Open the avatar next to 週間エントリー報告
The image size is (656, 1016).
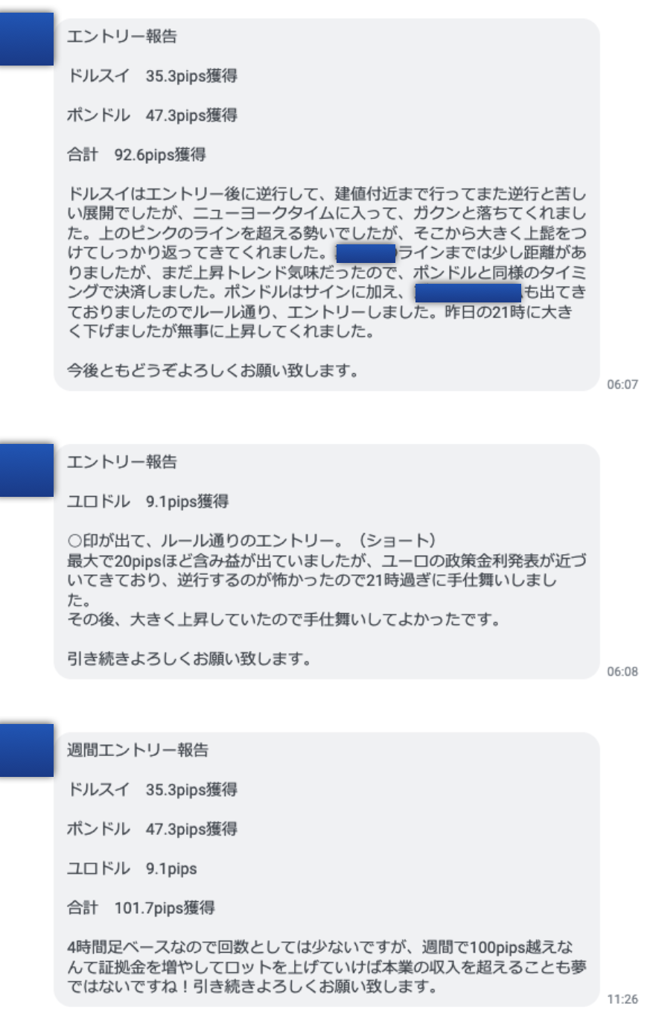[x=27, y=750]
